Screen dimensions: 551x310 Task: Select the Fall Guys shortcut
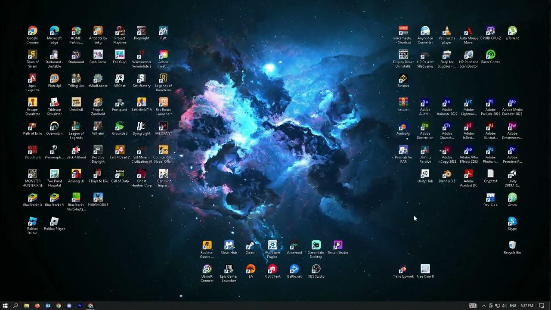(120, 56)
